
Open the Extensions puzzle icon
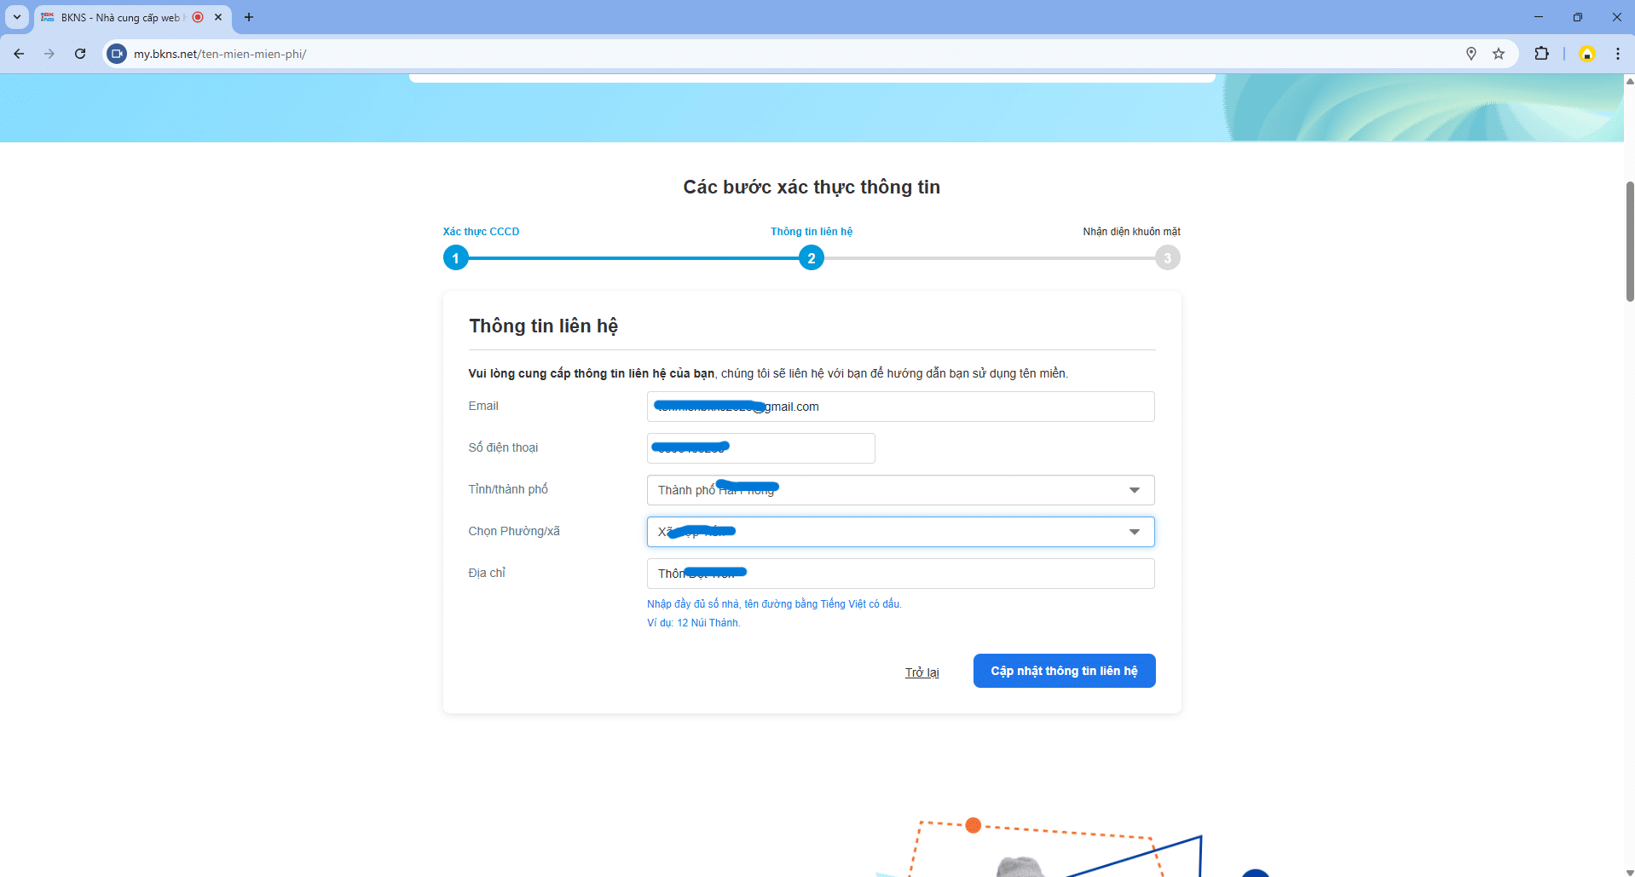(1541, 54)
